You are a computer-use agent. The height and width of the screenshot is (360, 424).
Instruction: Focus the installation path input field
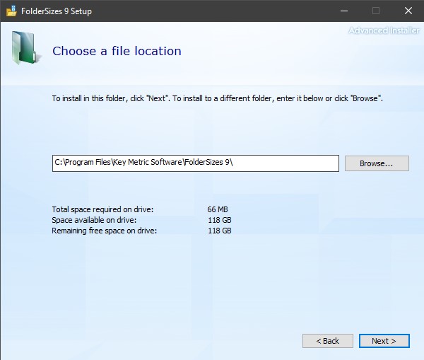(196, 163)
